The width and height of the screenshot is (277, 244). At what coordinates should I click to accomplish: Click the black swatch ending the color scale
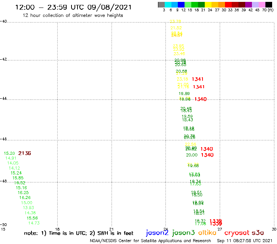pyautogui.click(x=268, y=5)
